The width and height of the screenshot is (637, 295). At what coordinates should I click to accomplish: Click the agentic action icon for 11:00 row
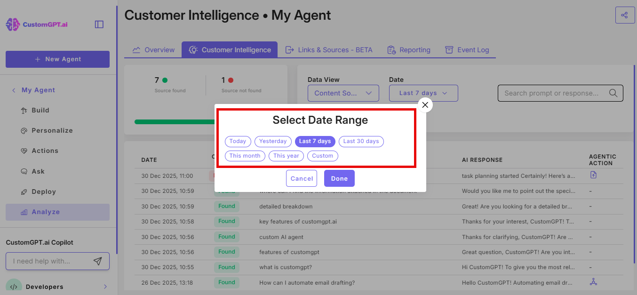(593, 175)
